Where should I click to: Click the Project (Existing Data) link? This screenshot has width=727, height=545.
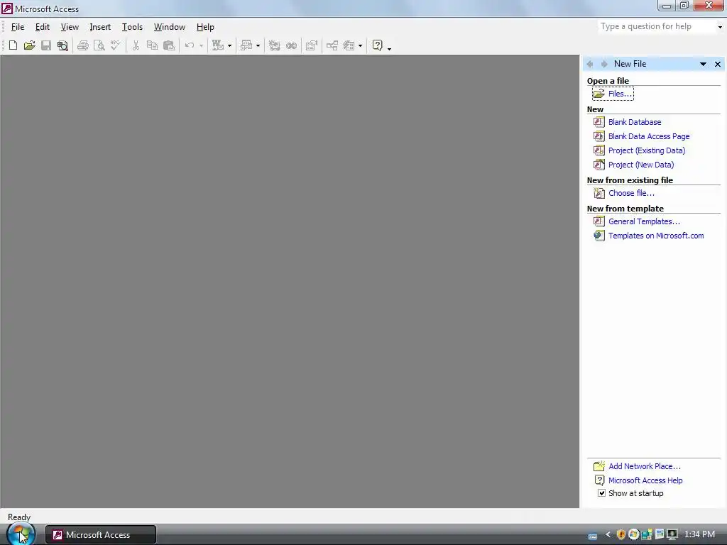(646, 150)
